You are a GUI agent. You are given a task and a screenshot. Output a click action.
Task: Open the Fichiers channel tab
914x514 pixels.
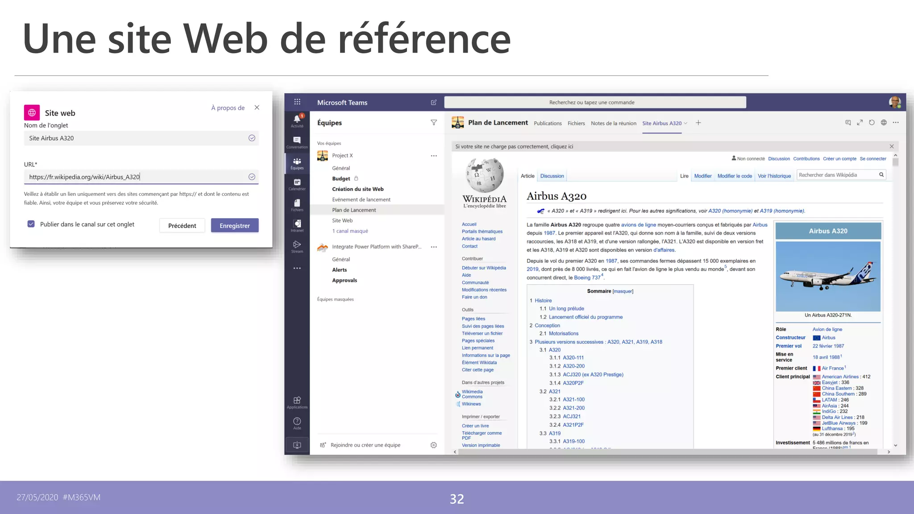(x=576, y=123)
